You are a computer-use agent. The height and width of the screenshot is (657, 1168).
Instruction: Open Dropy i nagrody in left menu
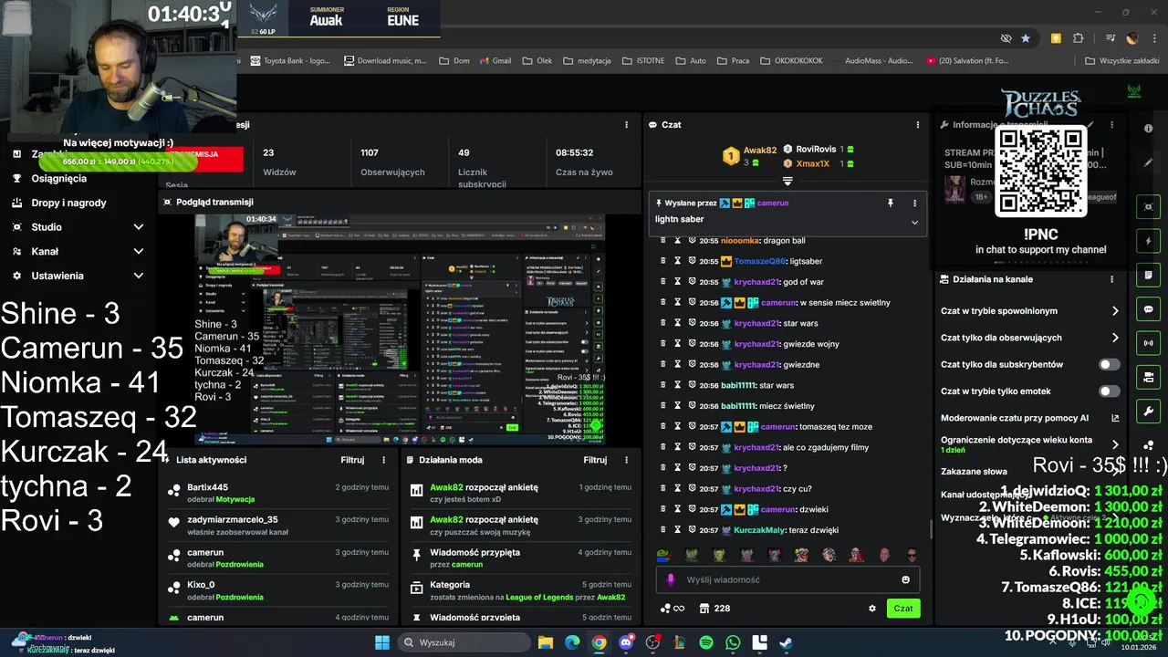click(68, 203)
